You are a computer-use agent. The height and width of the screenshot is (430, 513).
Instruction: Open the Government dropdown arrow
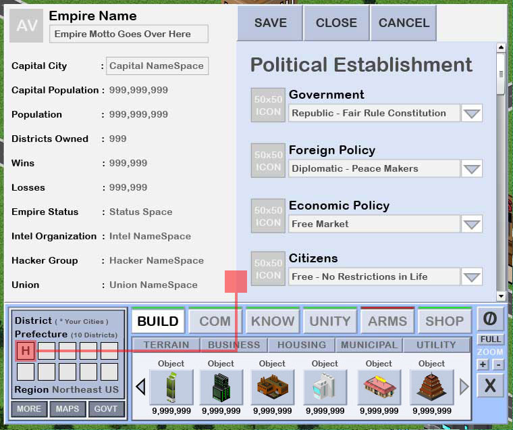pos(472,114)
